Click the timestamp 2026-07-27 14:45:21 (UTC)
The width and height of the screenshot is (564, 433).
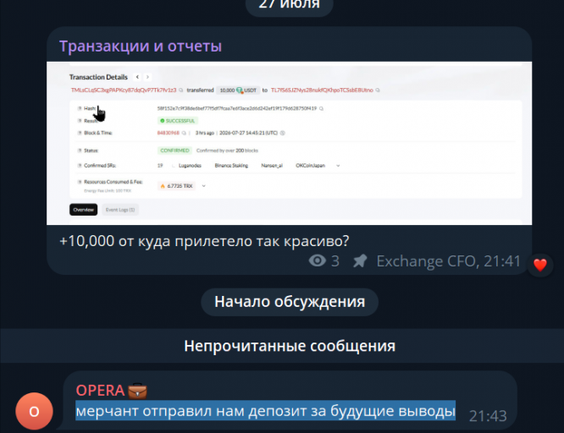[x=248, y=133]
